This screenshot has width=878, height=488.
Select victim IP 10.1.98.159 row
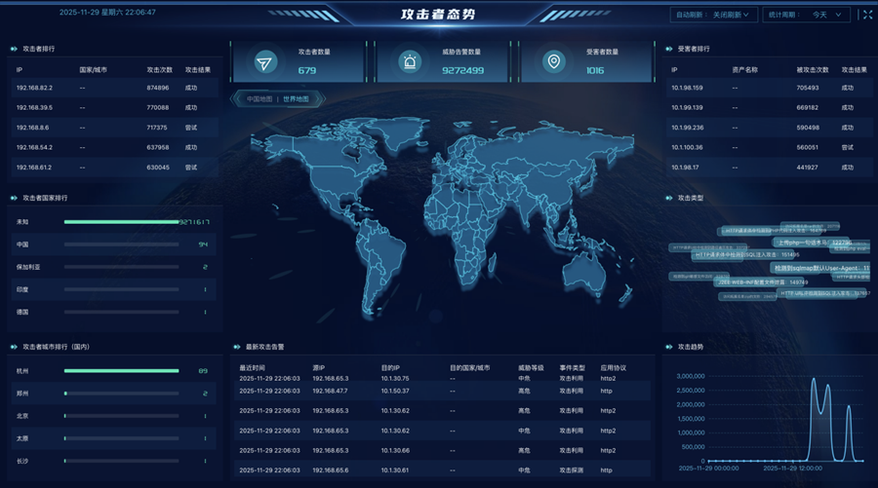pos(770,88)
